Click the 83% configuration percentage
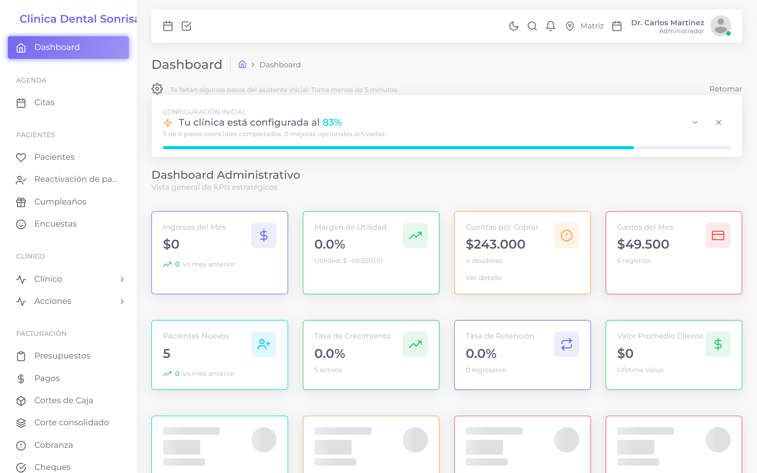This screenshot has width=757, height=473. [332, 122]
